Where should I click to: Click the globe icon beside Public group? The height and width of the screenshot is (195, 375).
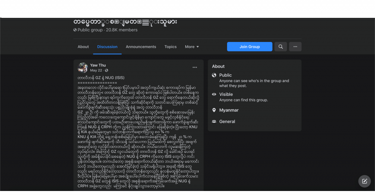[75, 30]
